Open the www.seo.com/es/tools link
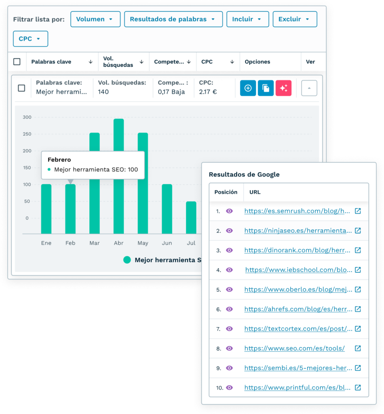 294,349
